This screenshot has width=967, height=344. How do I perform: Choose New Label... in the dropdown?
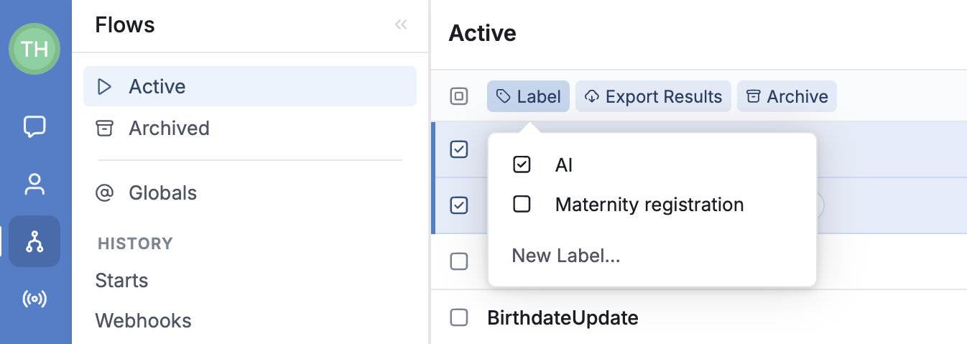[x=566, y=256]
